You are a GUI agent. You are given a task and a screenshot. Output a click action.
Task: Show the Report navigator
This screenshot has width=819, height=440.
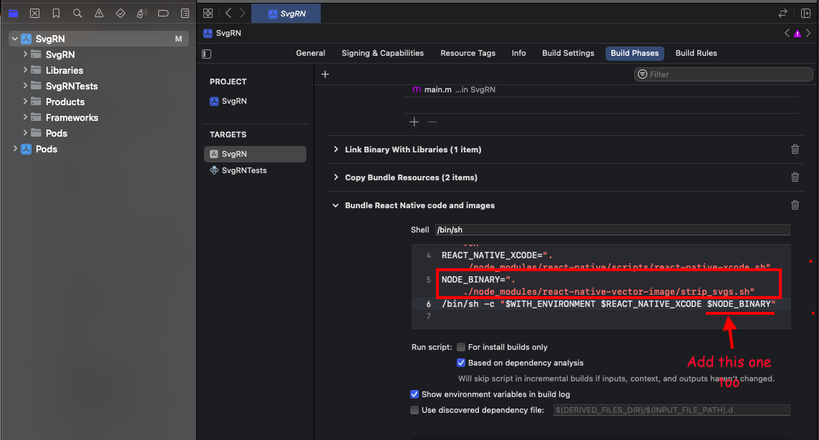pos(185,13)
